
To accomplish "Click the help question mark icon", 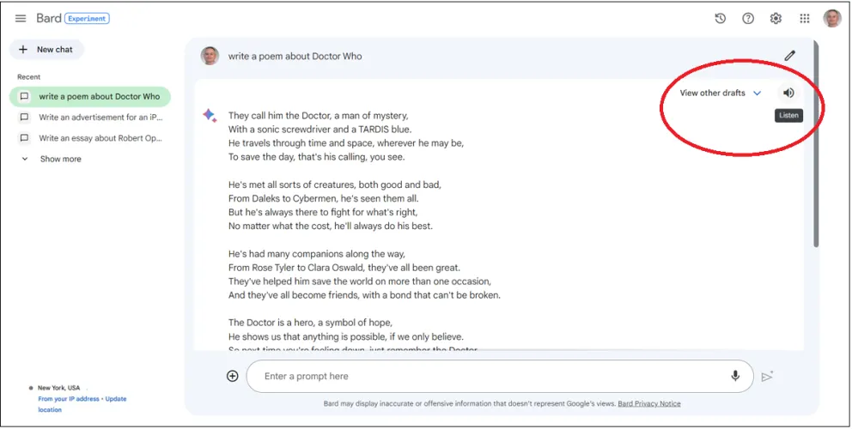I will pyautogui.click(x=748, y=19).
